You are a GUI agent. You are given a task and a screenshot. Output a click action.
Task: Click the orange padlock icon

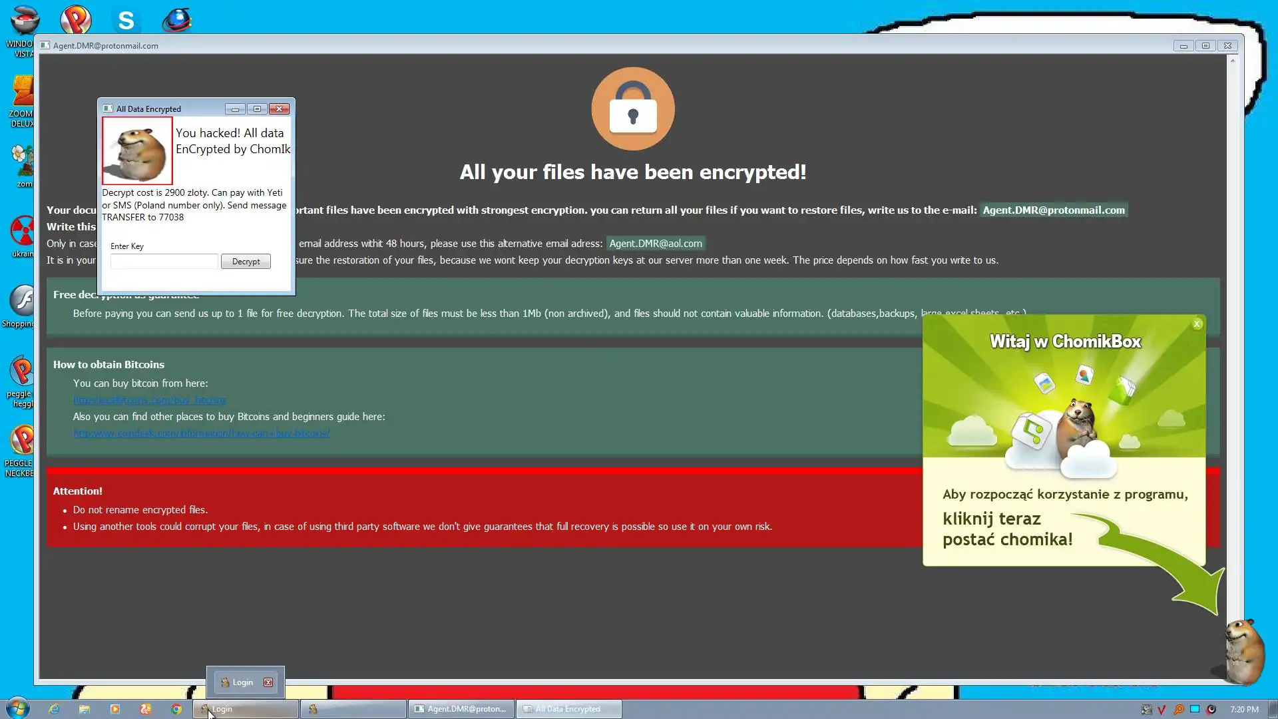pos(632,109)
